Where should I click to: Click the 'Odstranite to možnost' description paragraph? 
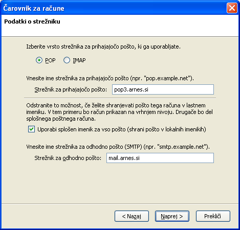[x=119, y=112]
